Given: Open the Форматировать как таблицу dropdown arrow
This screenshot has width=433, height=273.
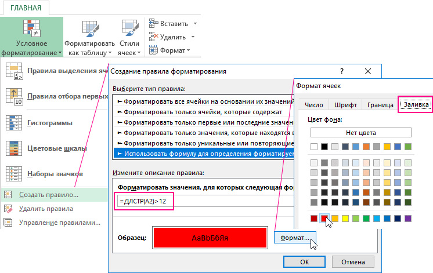Looking at the screenshot, I should [x=110, y=53].
